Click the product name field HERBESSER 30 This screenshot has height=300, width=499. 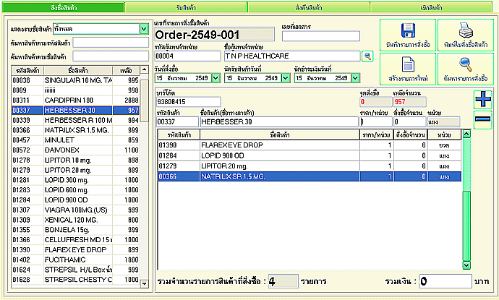tap(279, 122)
